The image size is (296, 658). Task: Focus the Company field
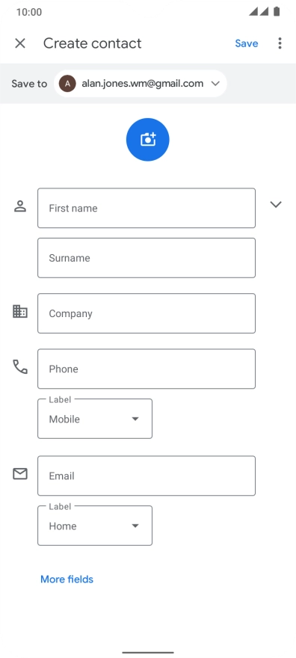pos(147,313)
